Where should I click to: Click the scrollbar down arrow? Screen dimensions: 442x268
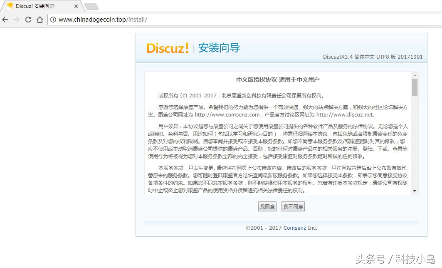click(415, 191)
